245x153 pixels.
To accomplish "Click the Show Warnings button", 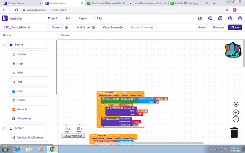I will point(73,136).
